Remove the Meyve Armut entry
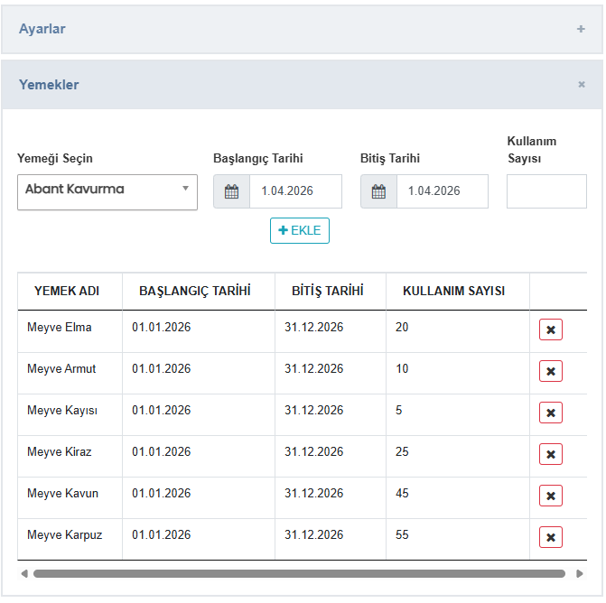The image size is (606, 603). pos(550,371)
